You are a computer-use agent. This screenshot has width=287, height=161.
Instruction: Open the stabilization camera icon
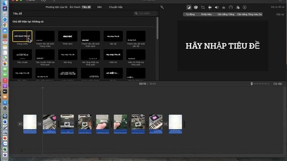[x=210, y=7]
